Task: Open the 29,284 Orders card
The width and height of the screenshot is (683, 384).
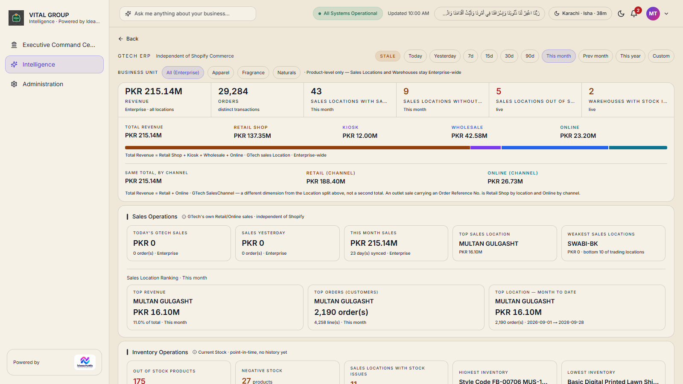Action: click(x=257, y=100)
